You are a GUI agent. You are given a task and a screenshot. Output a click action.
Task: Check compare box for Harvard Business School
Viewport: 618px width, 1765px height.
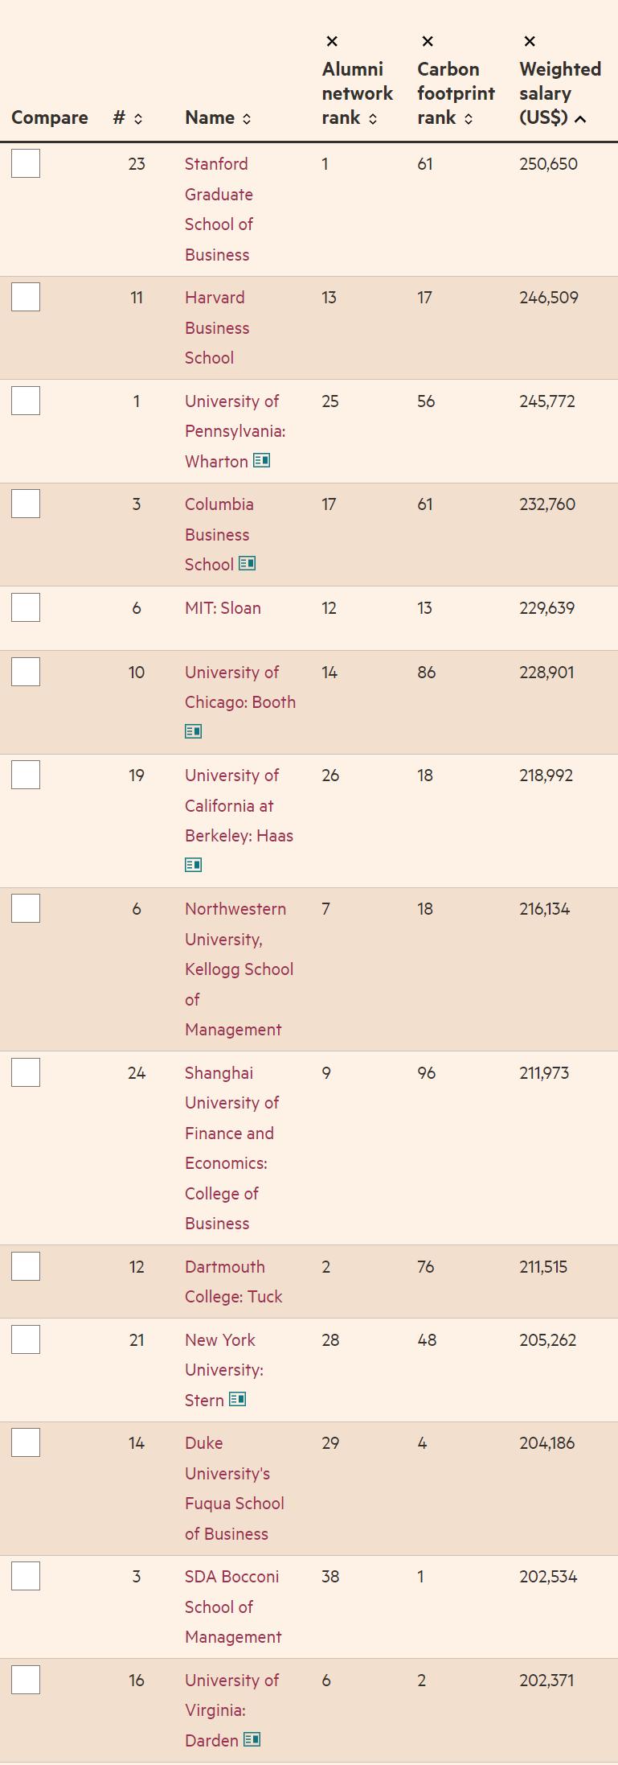[x=26, y=298]
